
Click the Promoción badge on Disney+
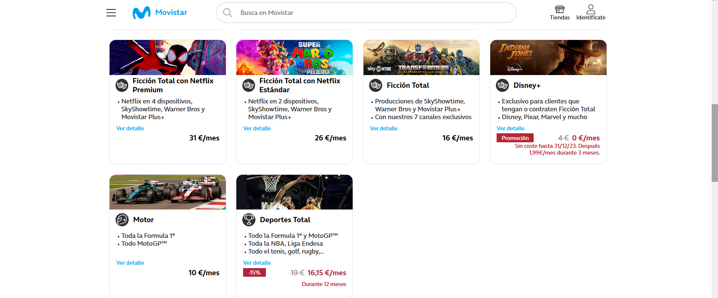tap(515, 138)
